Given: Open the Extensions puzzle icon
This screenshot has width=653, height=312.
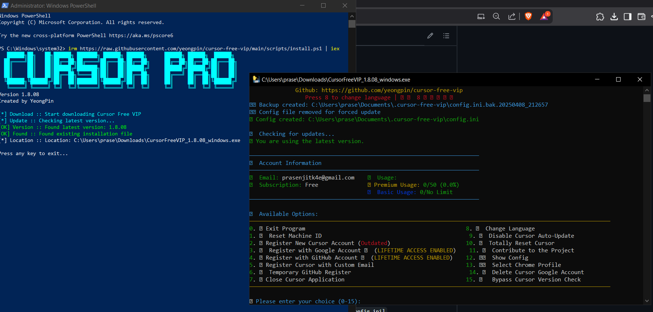Looking at the screenshot, I should (600, 16).
